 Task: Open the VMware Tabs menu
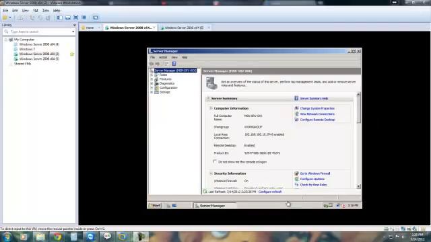(x=46, y=11)
